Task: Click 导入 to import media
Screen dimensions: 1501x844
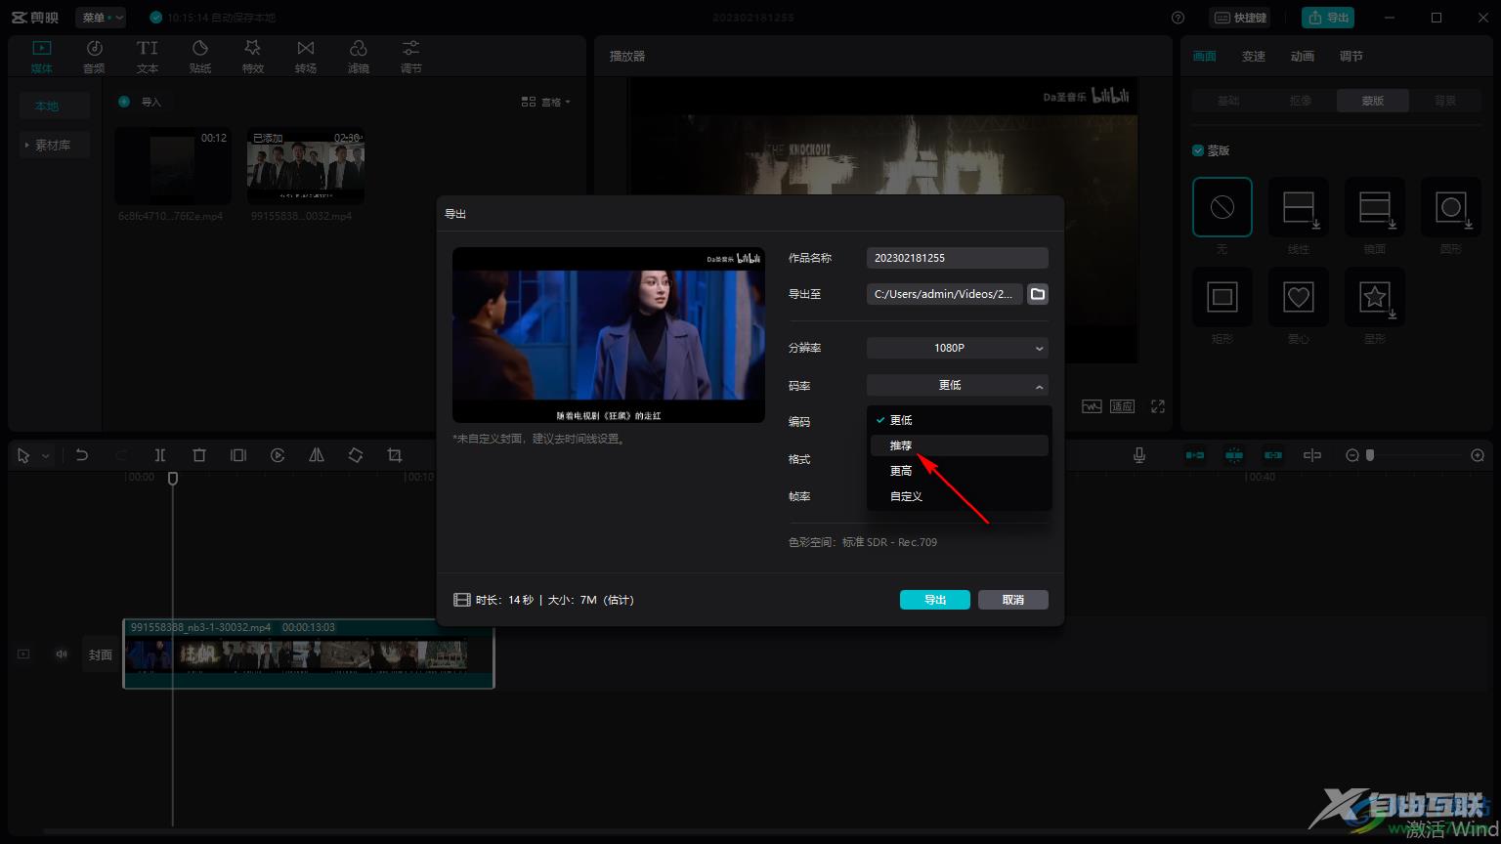Action: pyautogui.click(x=141, y=102)
